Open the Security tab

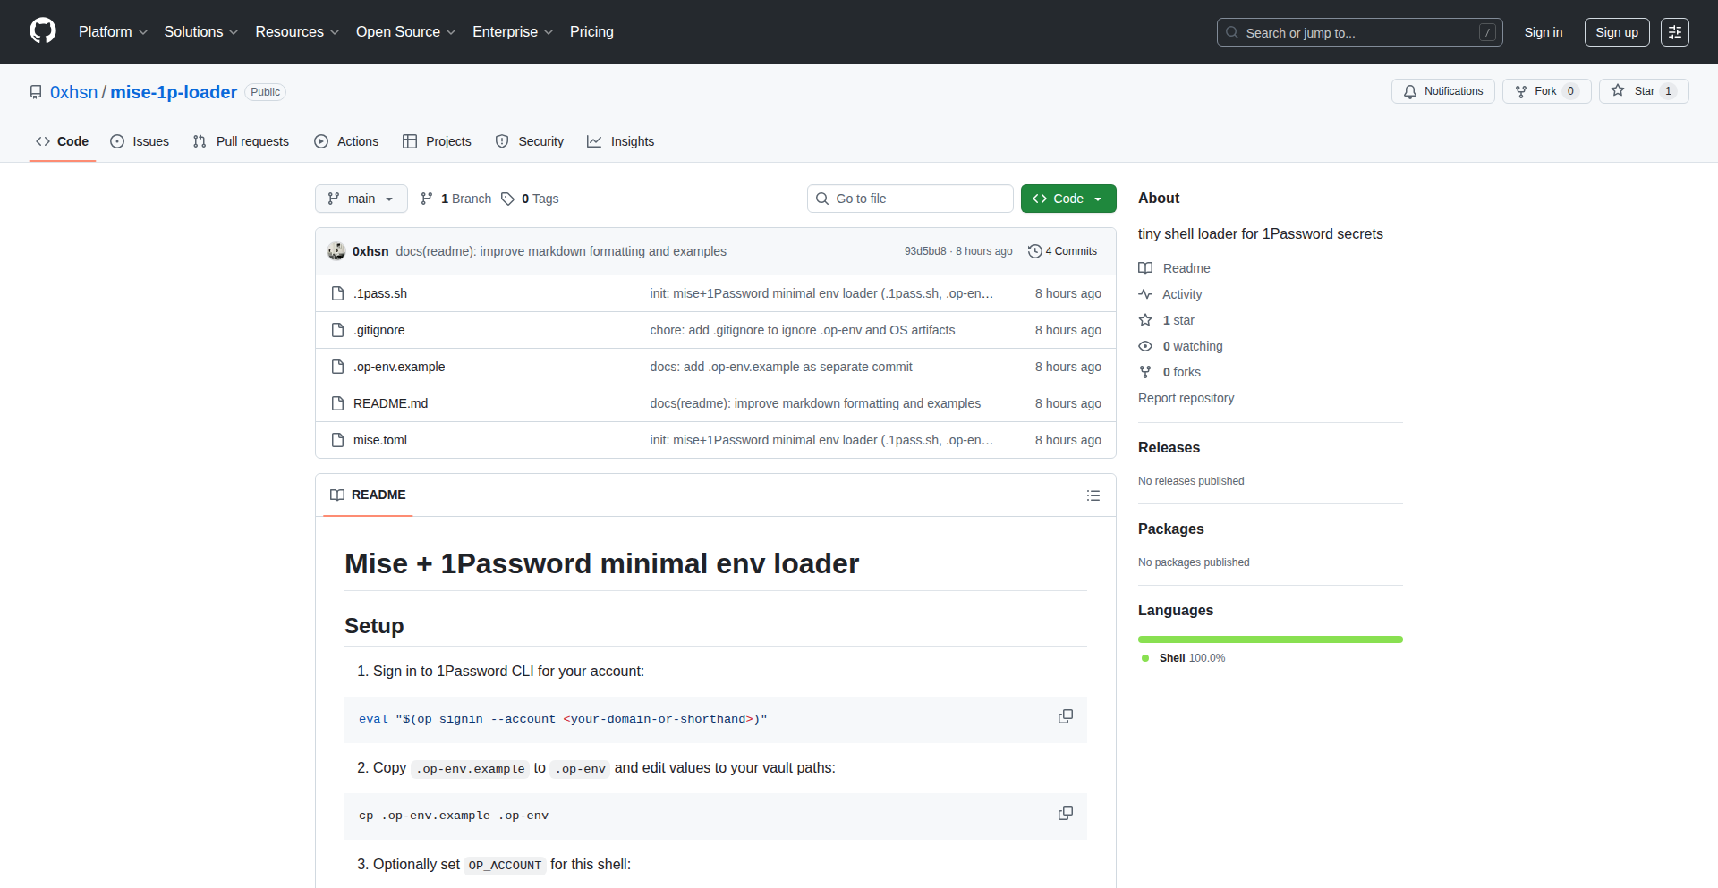[x=530, y=141]
